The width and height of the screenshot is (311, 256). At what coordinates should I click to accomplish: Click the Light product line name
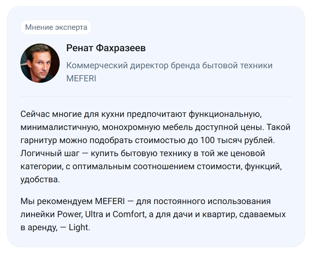(79, 227)
